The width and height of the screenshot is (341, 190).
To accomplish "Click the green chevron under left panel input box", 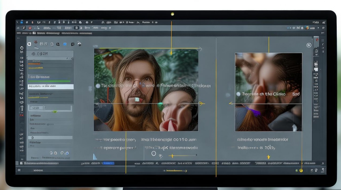I will (x=54, y=112).
